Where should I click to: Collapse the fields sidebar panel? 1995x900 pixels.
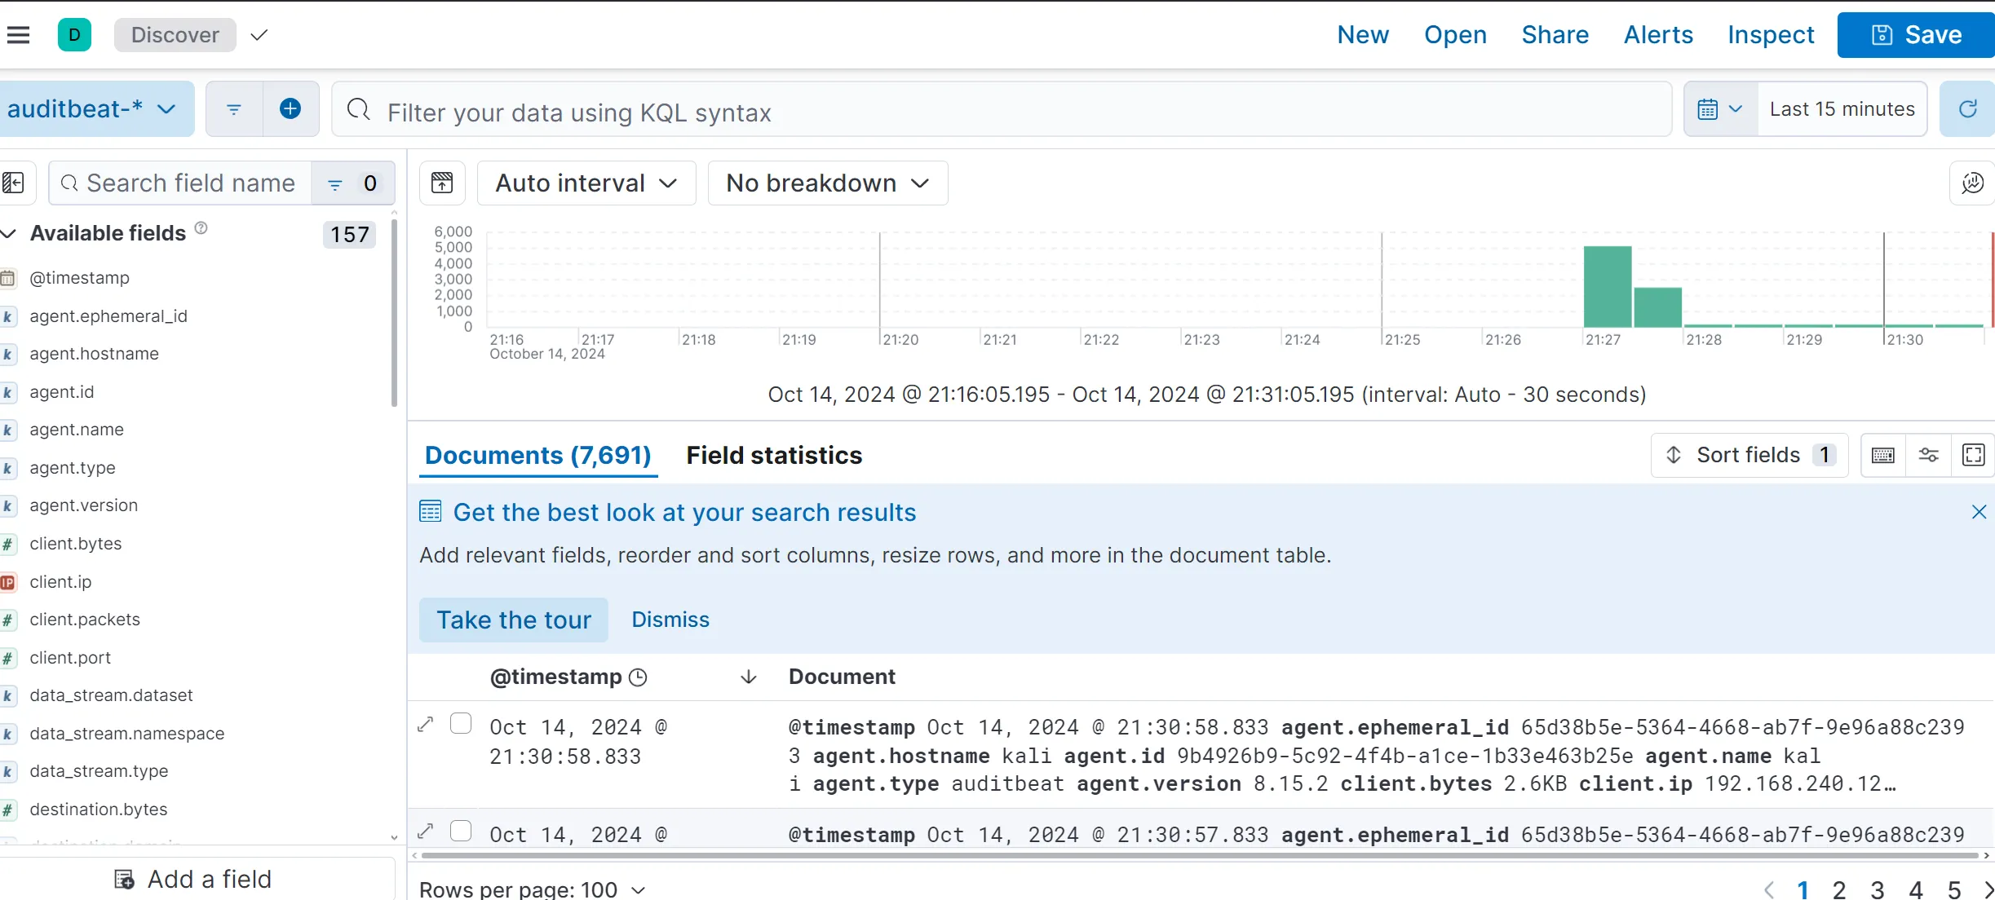14,183
